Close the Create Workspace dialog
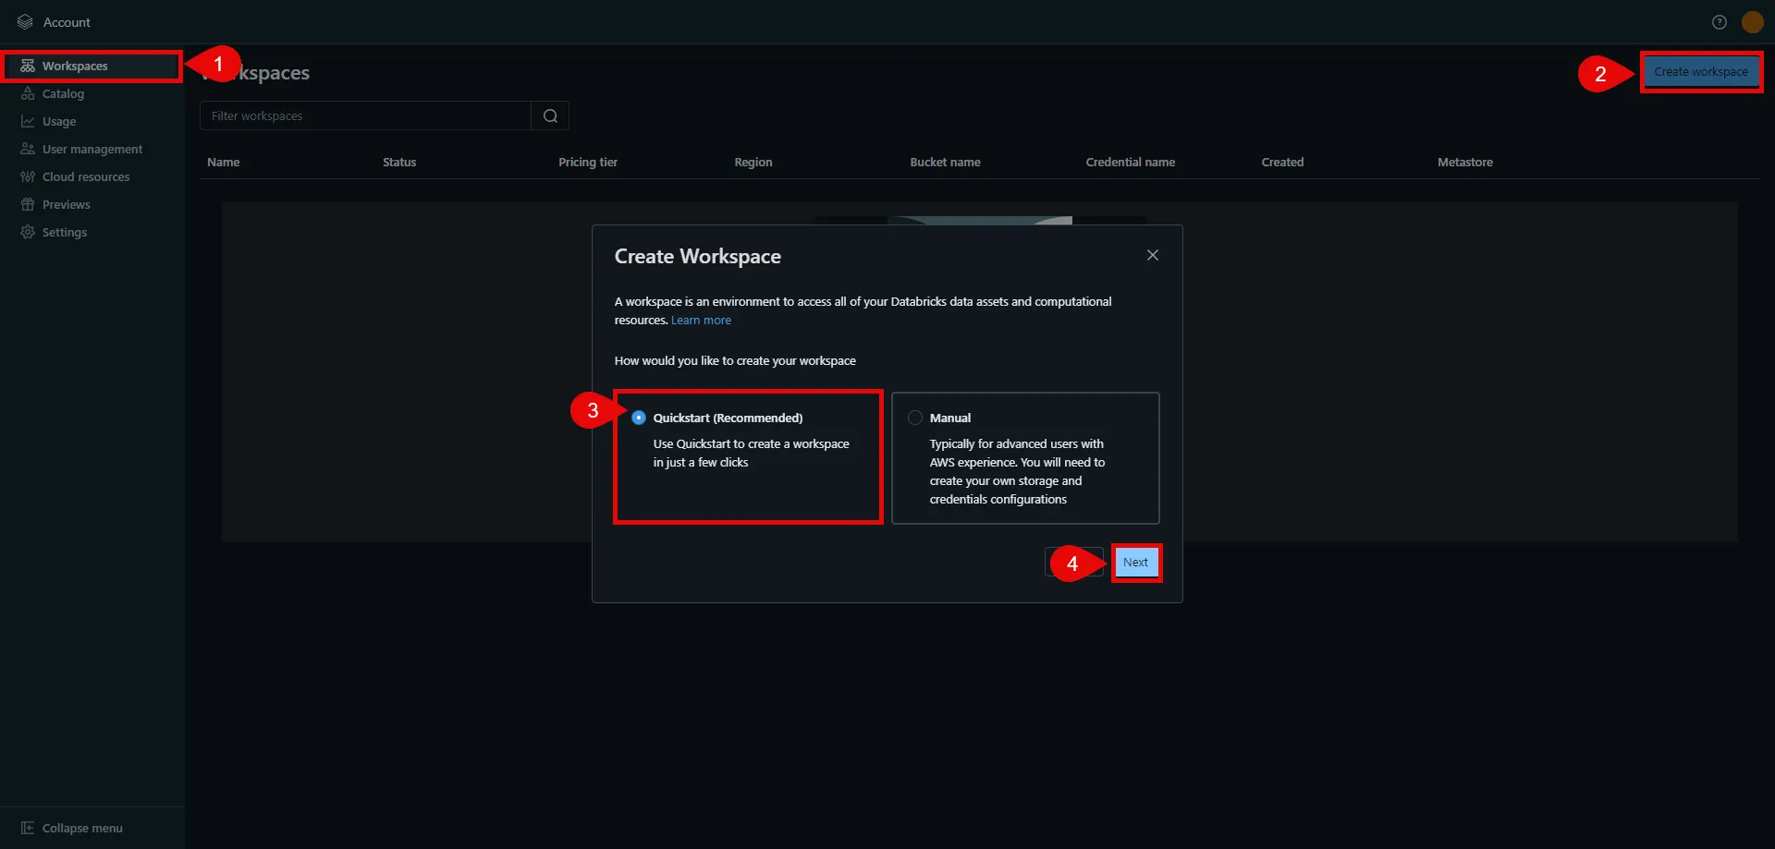 1152,255
